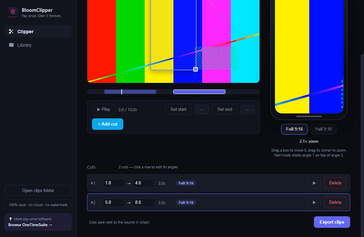Click the crop box corner zoom handle
The height and width of the screenshot is (237, 364).
[x=196, y=69]
